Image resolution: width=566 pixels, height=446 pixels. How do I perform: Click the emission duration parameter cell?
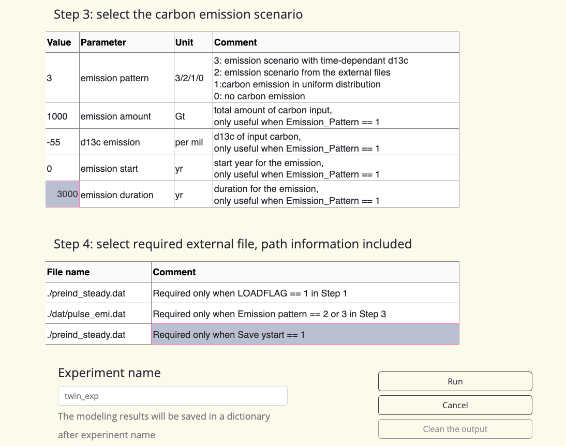click(126, 195)
